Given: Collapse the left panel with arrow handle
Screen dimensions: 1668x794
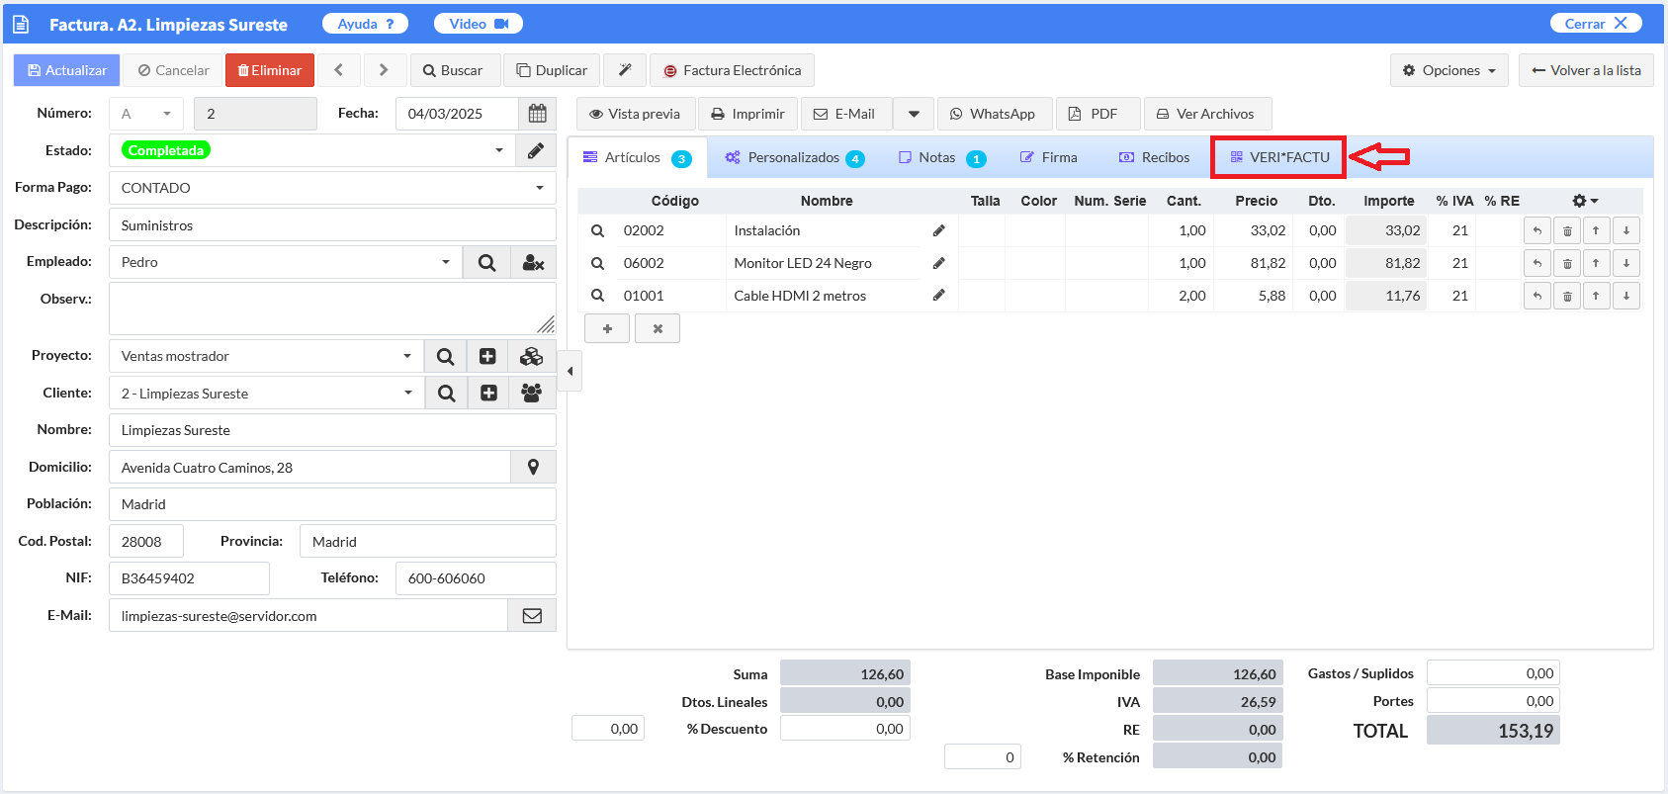Looking at the screenshot, I should coord(570,372).
